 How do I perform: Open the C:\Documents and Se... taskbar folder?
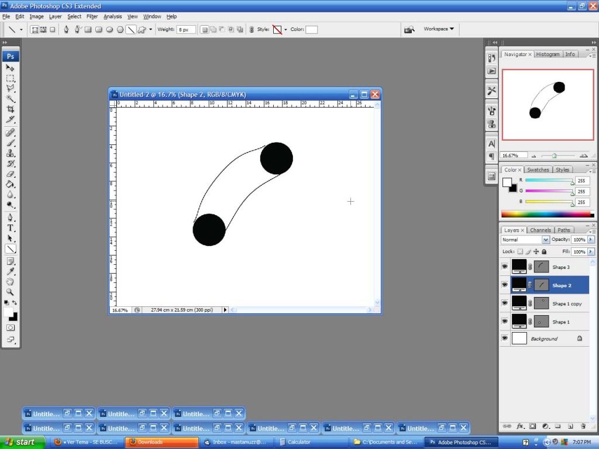[386, 442]
